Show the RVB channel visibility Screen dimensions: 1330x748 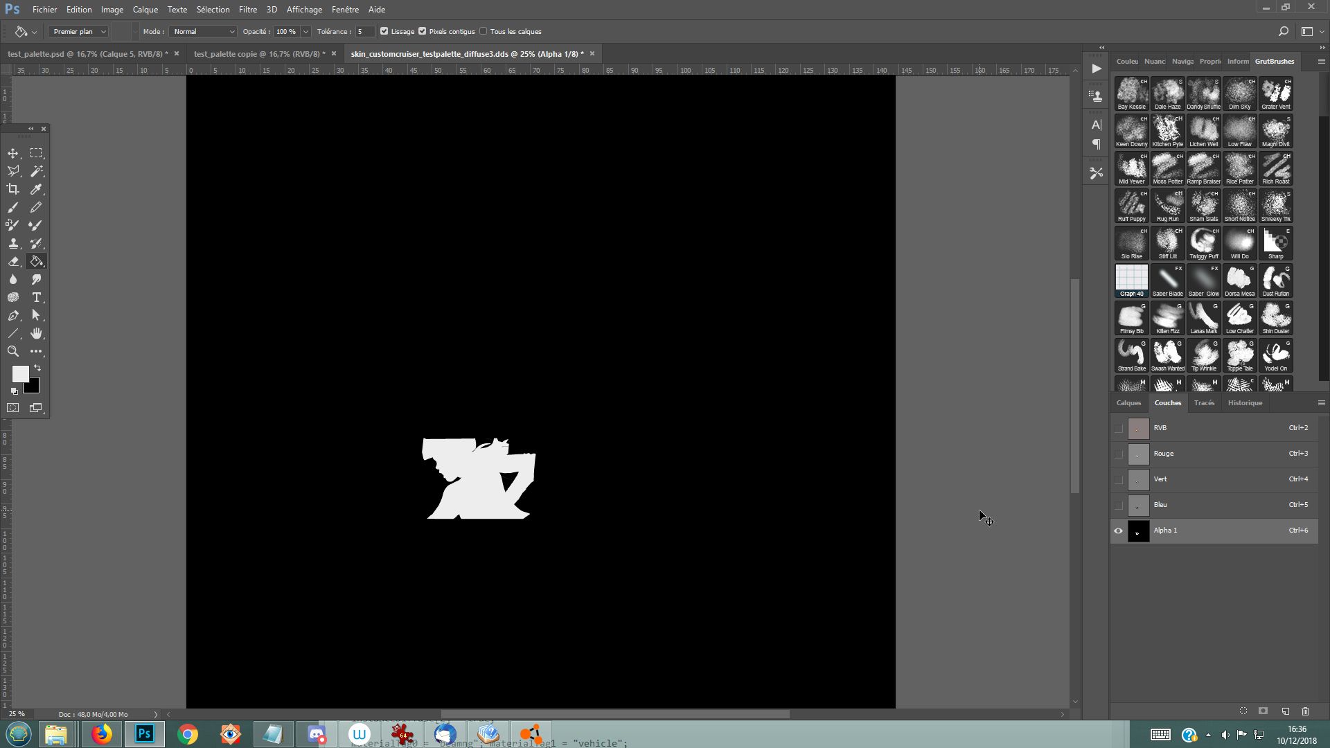(1118, 429)
